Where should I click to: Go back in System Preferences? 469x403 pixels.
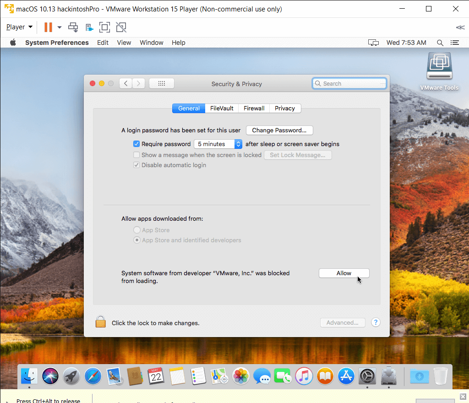click(125, 83)
